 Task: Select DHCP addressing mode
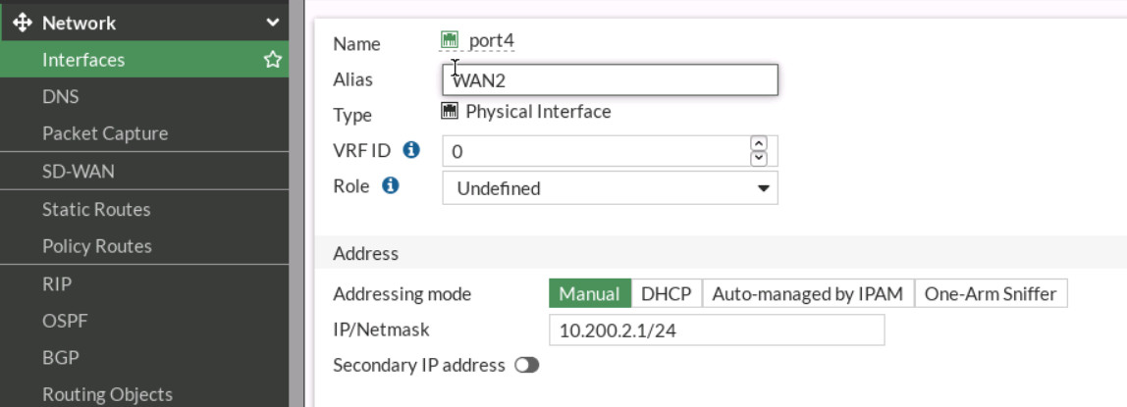tap(667, 294)
